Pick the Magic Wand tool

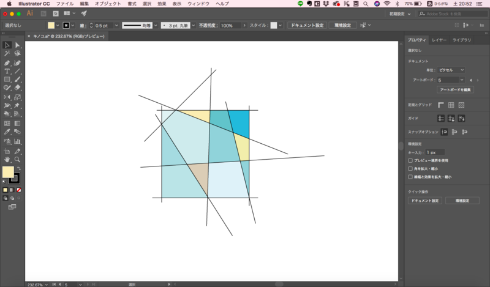point(7,53)
